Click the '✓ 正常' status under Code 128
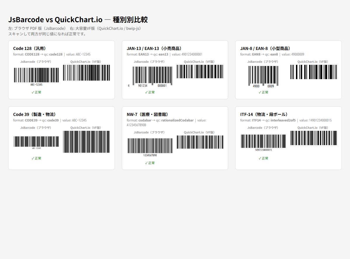 [x=37, y=92]
